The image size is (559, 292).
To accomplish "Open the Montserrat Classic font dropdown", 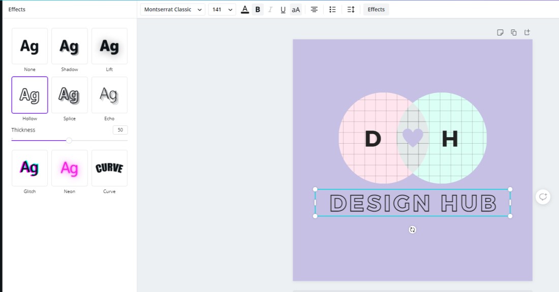I will [x=173, y=10].
